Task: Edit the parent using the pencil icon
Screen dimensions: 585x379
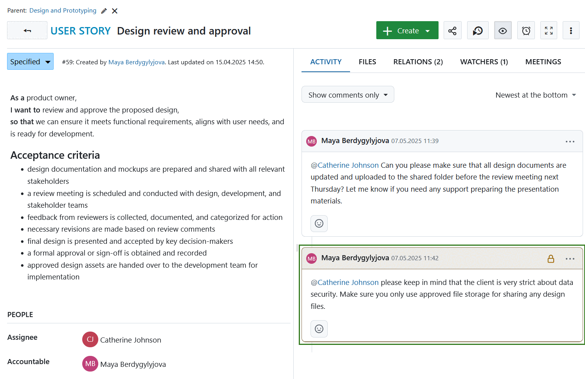Action: pos(103,11)
